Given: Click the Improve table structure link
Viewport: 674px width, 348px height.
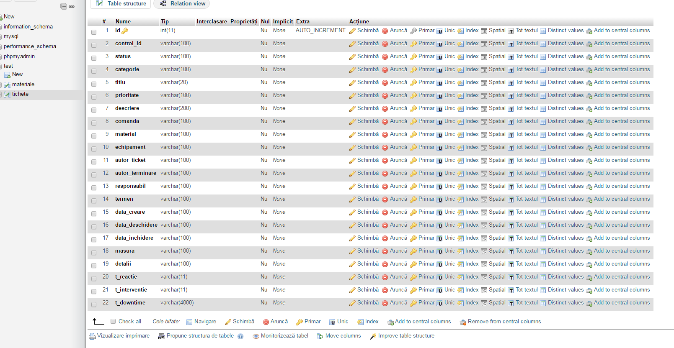Looking at the screenshot, I should [406, 336].
